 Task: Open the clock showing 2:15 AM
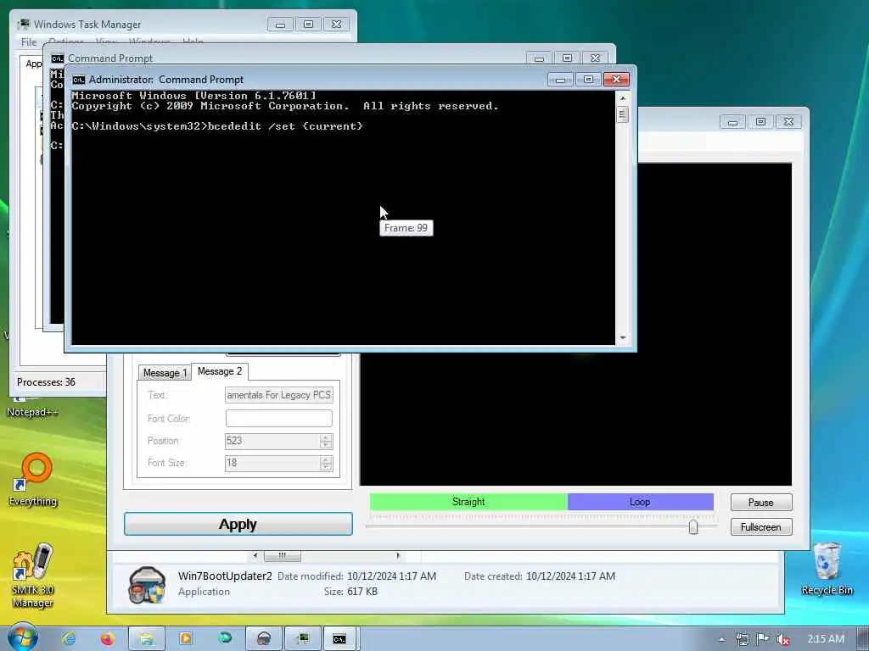(826, 639)
